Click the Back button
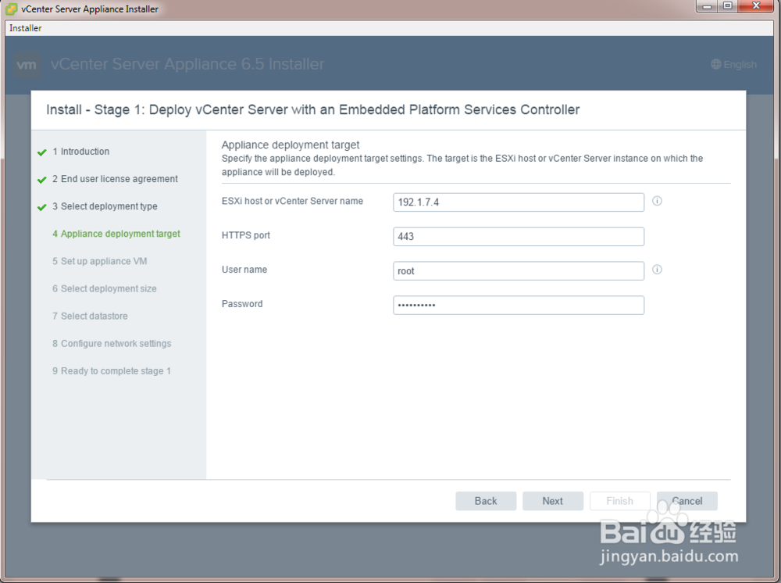Viewport: 781px width, 583px height. click(486, 501)
